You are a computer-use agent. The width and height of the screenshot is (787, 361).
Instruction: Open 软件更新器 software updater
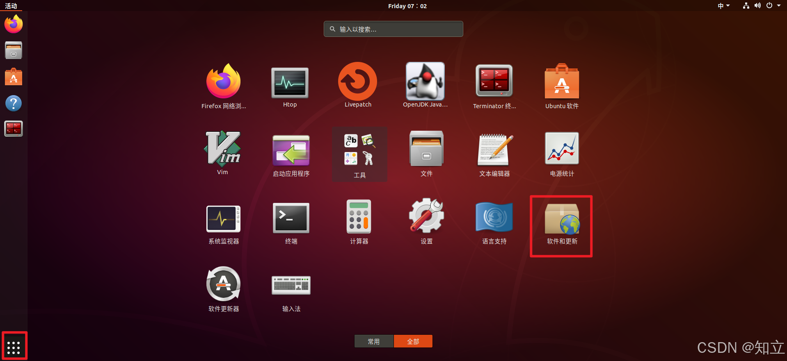tap(223, 284)
